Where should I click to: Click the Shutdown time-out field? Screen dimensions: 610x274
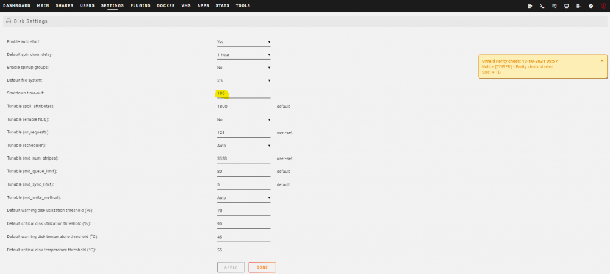pyautogui.click(x=243, y=94)
